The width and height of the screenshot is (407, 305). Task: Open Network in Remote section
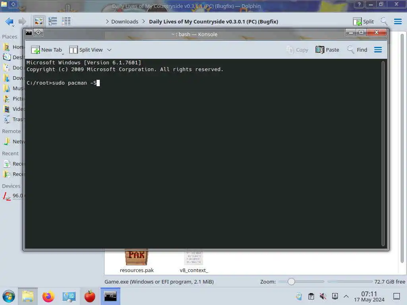point(13,142)
